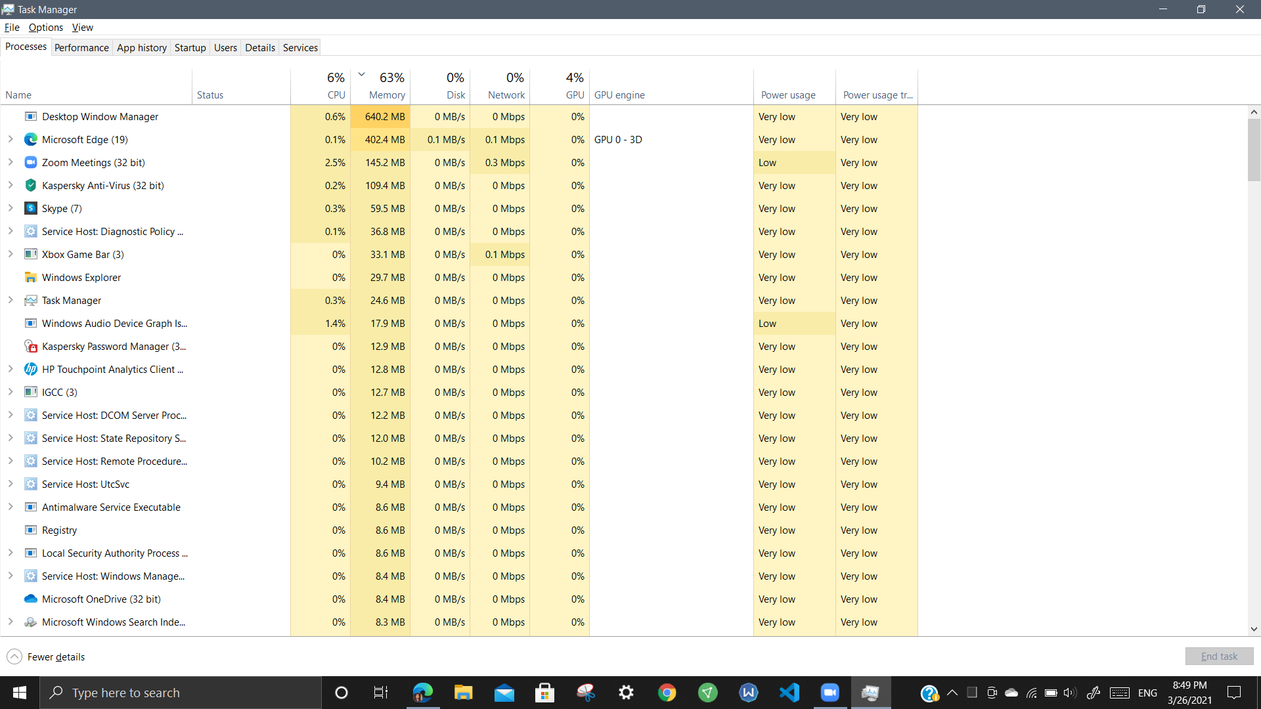This screenshot has height=709, width=1261.
Task: Click the Zoom Meetings process icon
Action: [x=30, y=162]
